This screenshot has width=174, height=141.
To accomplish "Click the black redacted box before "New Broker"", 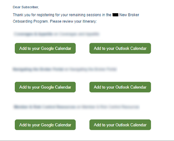I will pyautogui.click(x=115, y=15).
